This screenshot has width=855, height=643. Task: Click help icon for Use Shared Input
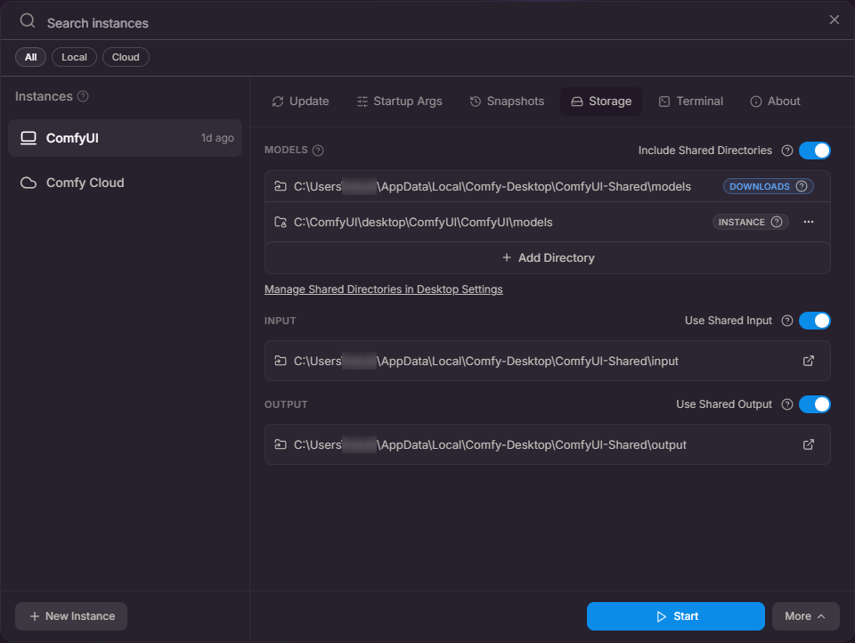(786, 321)
